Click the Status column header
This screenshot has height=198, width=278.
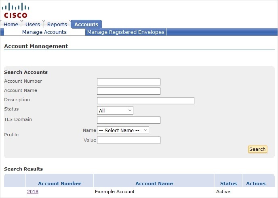(x=228, y=183)
